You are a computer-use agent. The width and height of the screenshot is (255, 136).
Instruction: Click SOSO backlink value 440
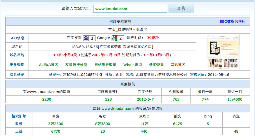point(144,132)
